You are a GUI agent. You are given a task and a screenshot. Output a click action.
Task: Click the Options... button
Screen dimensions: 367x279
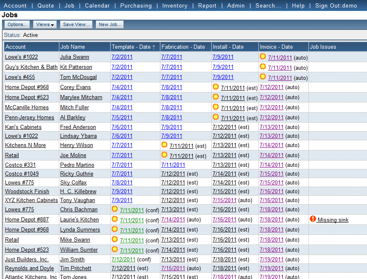click(17, 24)
